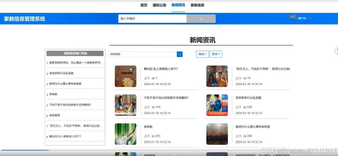The height and width of the screenshot is (156, 338).
Task: Focus the 输入关键词 search field
Action: pyautogui.click(x=152, y=19)
